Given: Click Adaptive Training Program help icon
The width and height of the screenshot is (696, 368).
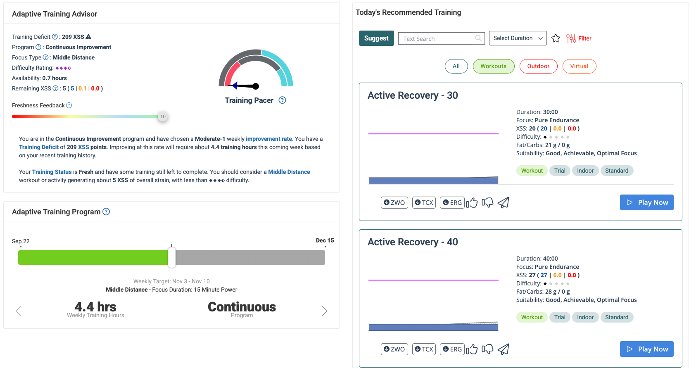Looking at the screenshot, I should tap(106, 212).
